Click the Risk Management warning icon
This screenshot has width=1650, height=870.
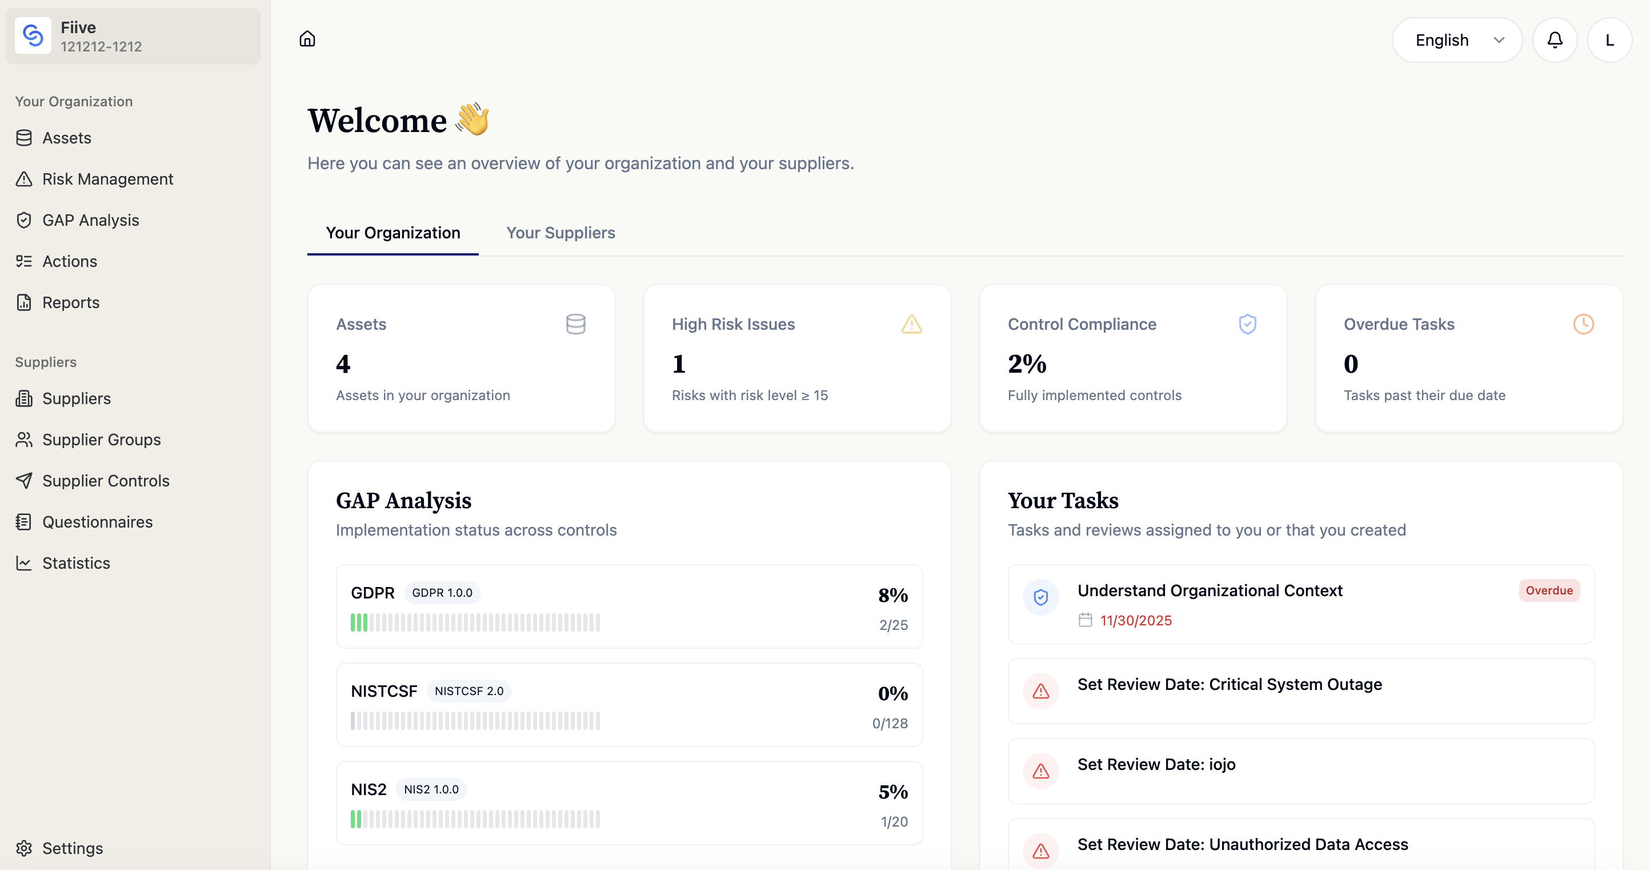coord(23,179)
